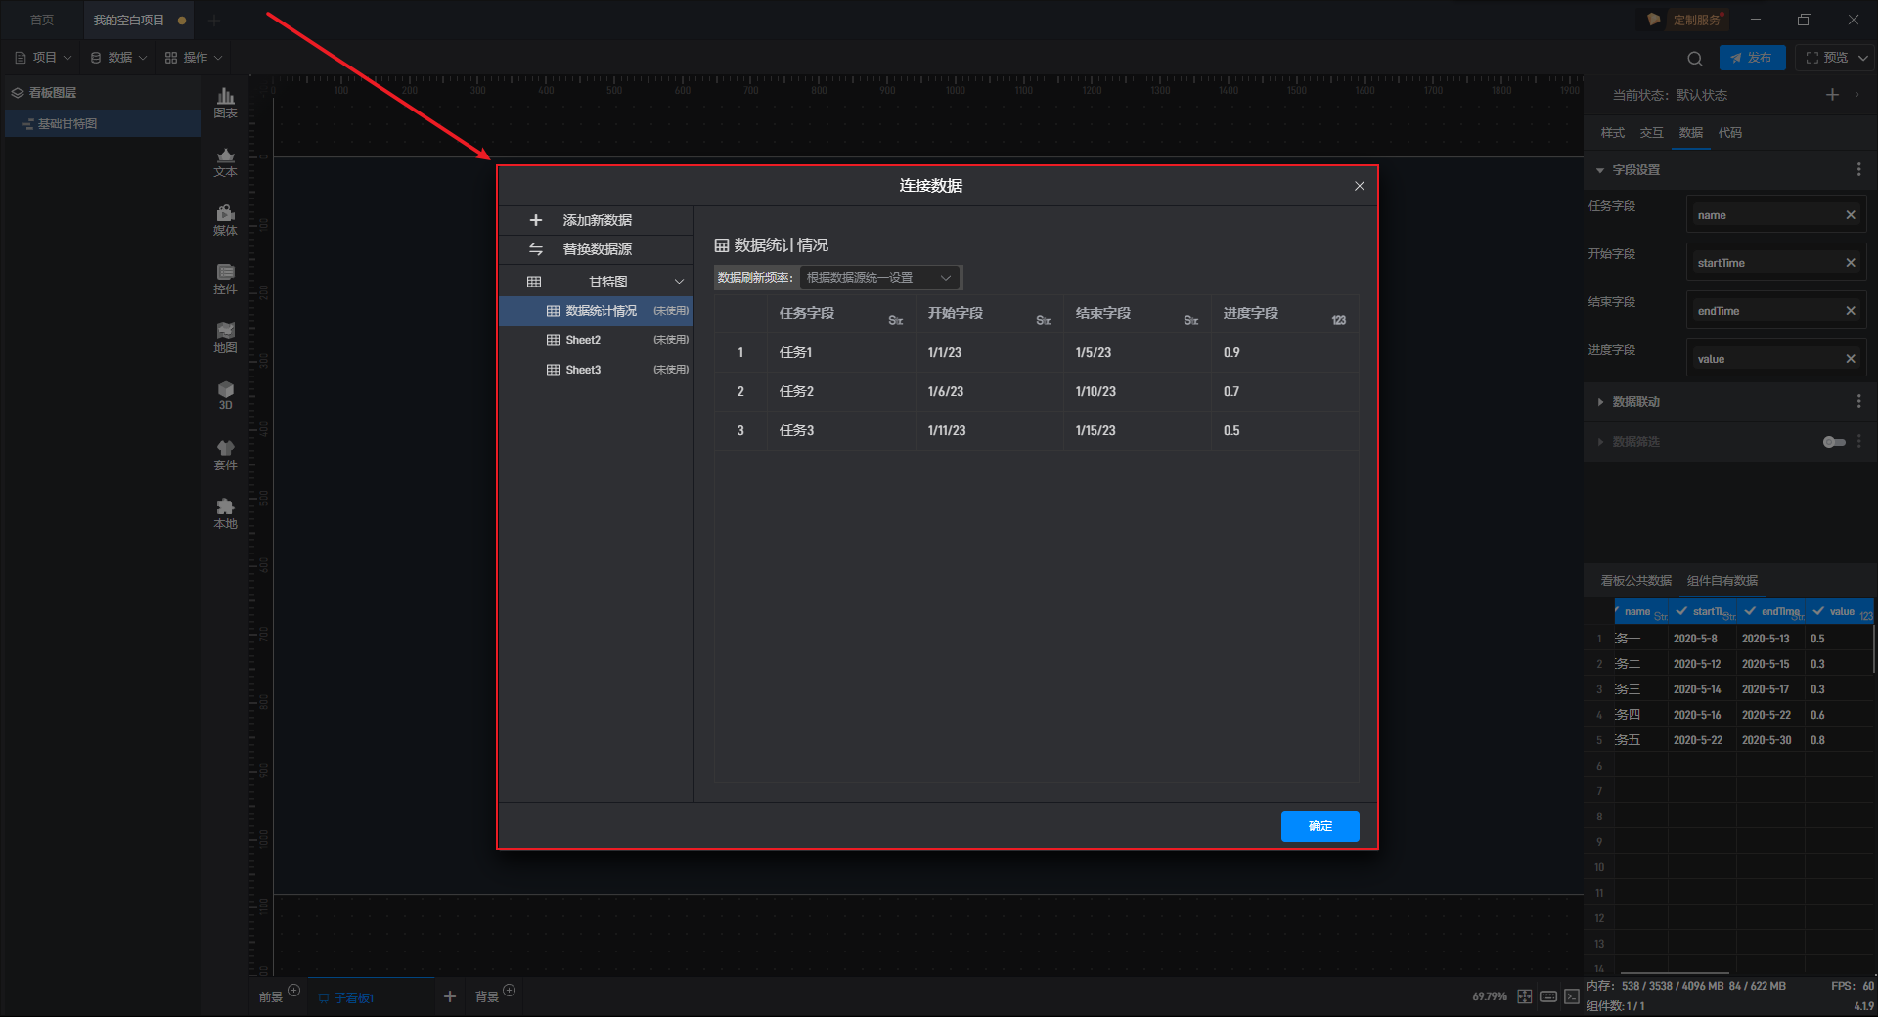1878x1017 pixels.
Task: Click the fit-to-screen icon beside zoom percentage
Action: point(1524,996)
